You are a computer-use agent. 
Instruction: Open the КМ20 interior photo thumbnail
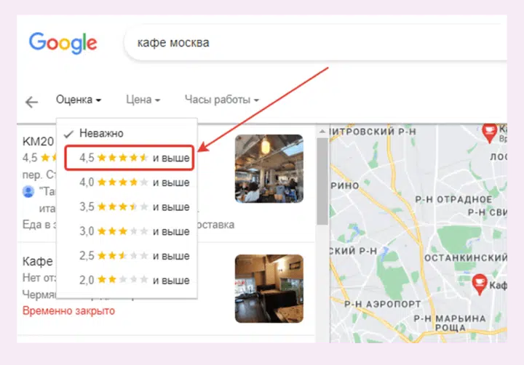(269, 169)
